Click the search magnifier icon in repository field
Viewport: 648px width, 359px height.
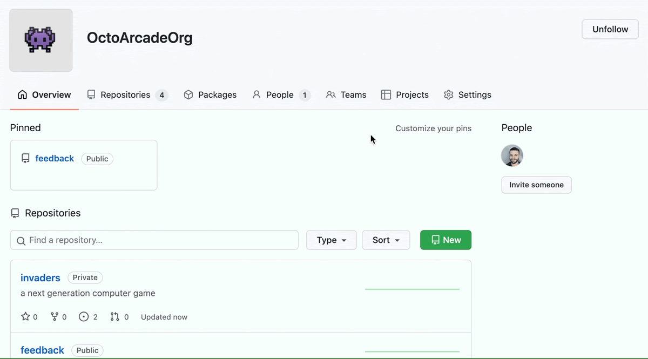21,241
